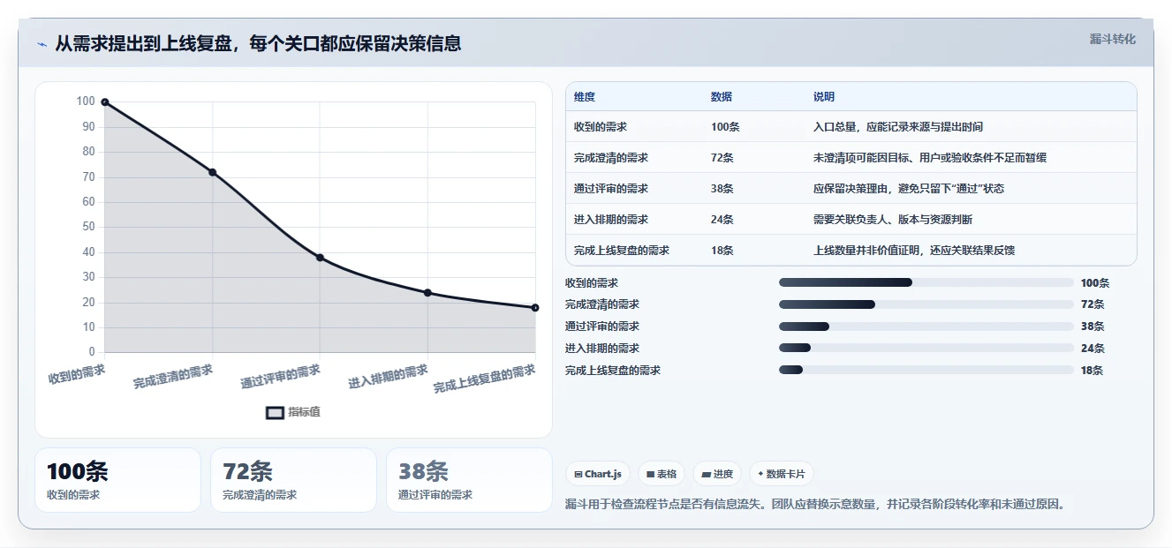
Task: Click the 维度 column header
Action: coord(585,97)
